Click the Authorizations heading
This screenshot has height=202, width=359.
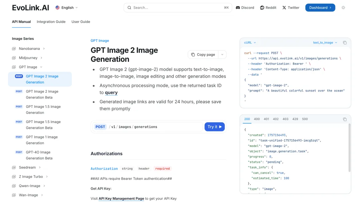pos(106,154)
